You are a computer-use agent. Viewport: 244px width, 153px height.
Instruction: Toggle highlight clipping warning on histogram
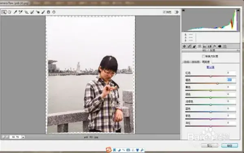238,10
